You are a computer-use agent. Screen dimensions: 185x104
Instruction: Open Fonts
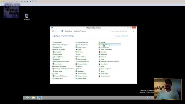click(x=78, y=54)
